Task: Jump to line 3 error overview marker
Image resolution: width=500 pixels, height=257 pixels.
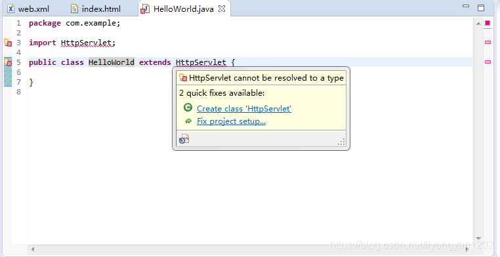Action: (488, 43)
